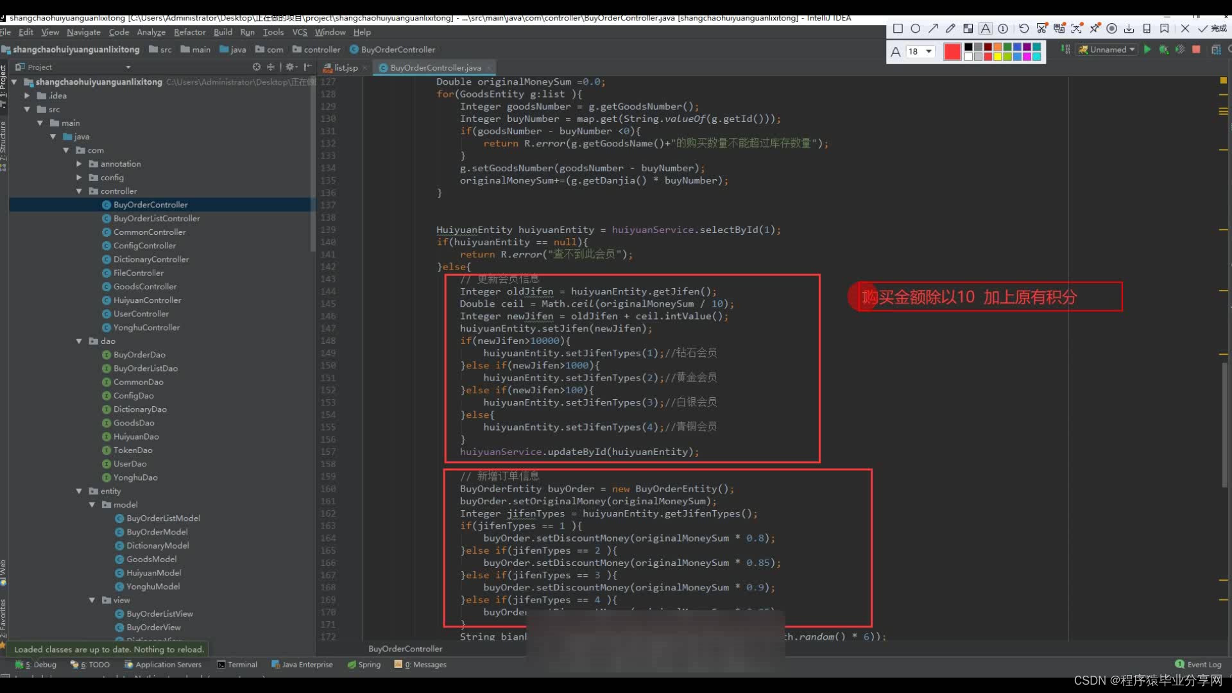This screenshot has height=693, width=1232.
Task: Open Application Servers tool window
Action: pyautogui.click(x=163, y=665)
